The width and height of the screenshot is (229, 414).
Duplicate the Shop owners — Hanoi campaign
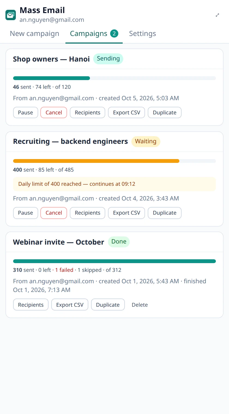(165, 112)
